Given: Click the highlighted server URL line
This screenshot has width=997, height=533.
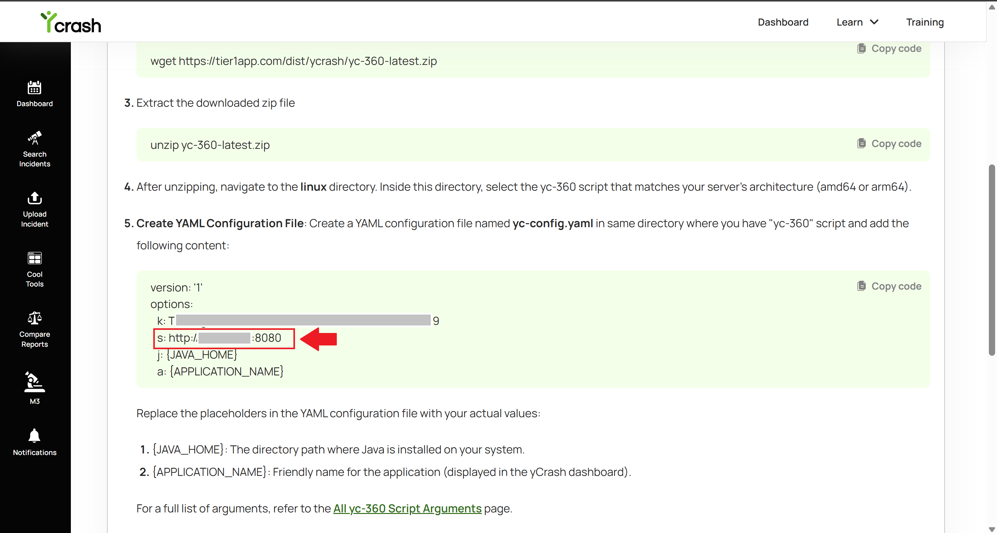Looking at the screenshot, I should coord(224,339).
